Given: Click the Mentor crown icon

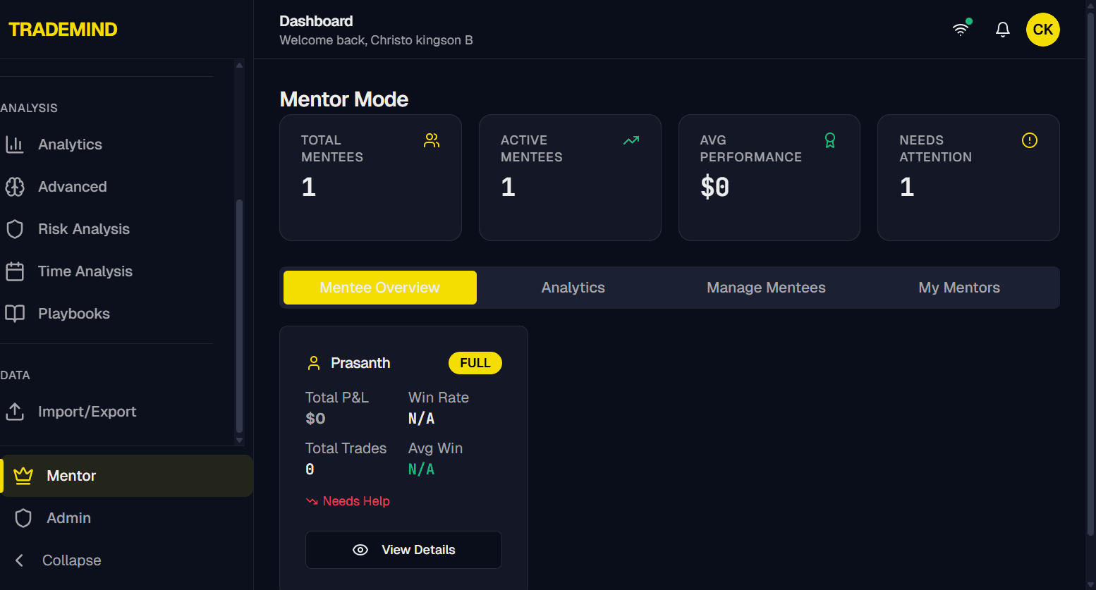Looking at the screenshot, I should (x=23, y=476).
